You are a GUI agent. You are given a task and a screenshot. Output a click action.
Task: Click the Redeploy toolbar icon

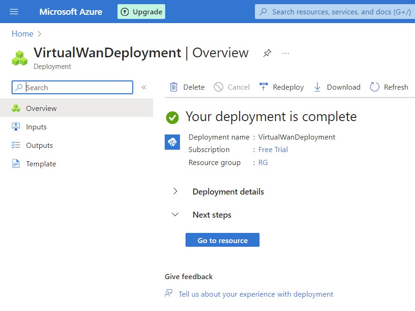coord(264,87)
